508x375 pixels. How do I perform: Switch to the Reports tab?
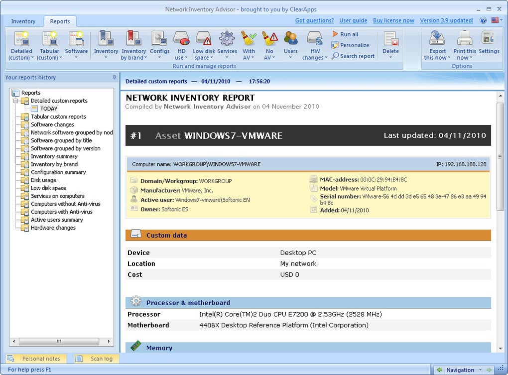point(60,21)
